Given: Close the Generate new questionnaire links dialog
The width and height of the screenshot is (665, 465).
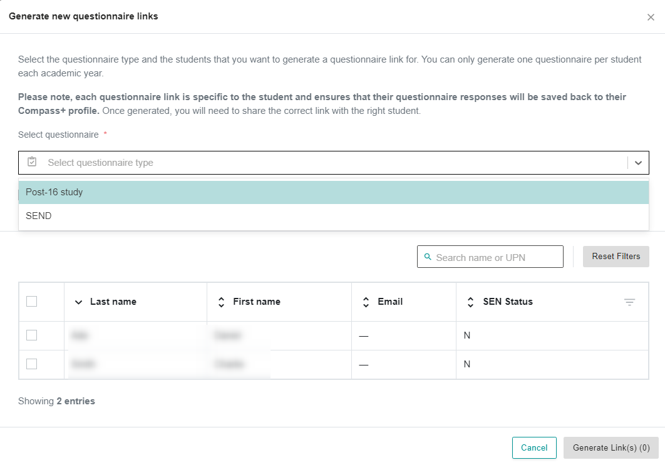Looking at the screenshot, I should click(x=651, y=18).
